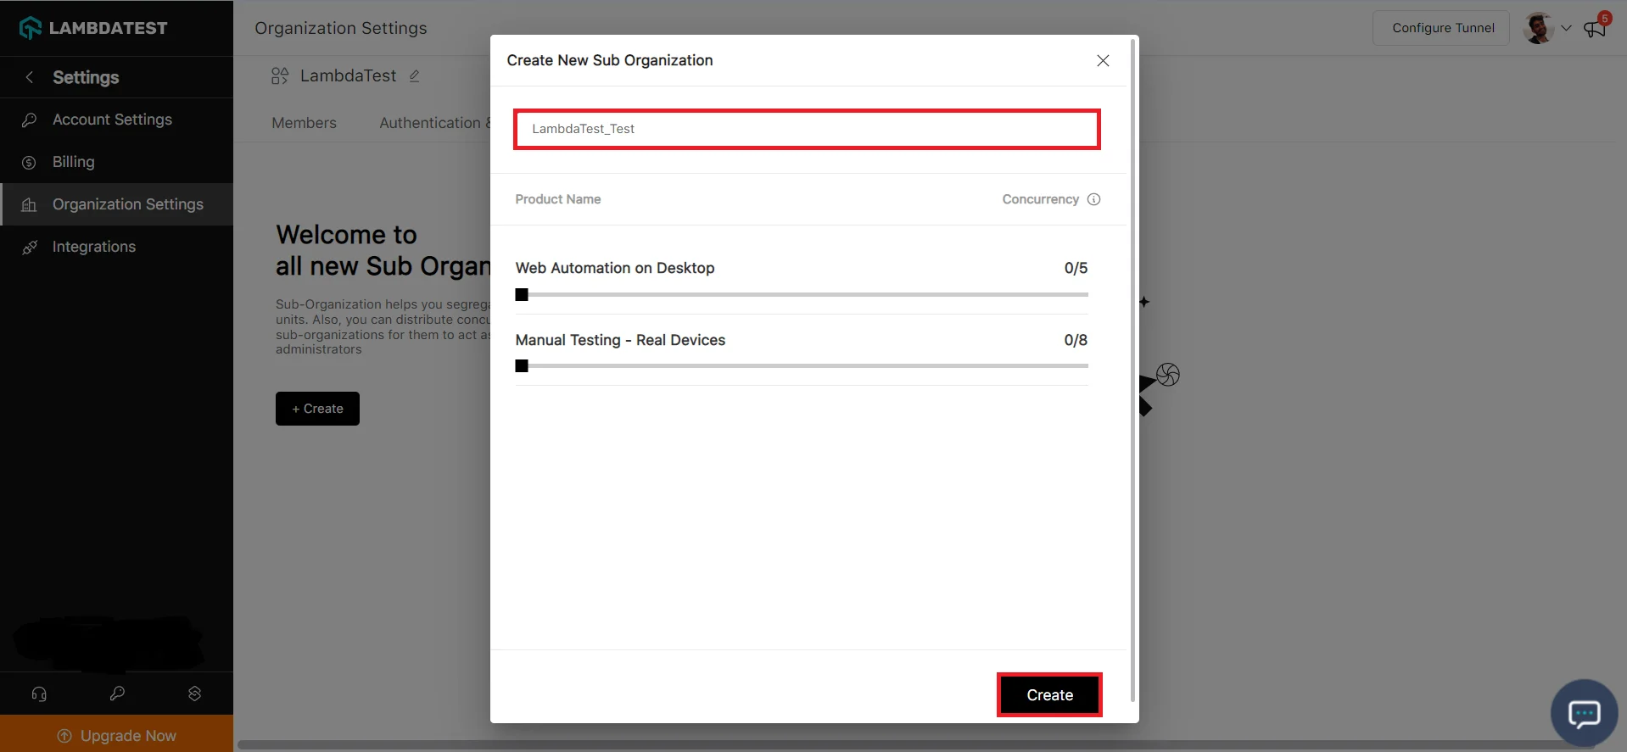Click the Create button in the dialog
The height and width of the screenshot is (752, 1627).
(x=1049, y=695)
